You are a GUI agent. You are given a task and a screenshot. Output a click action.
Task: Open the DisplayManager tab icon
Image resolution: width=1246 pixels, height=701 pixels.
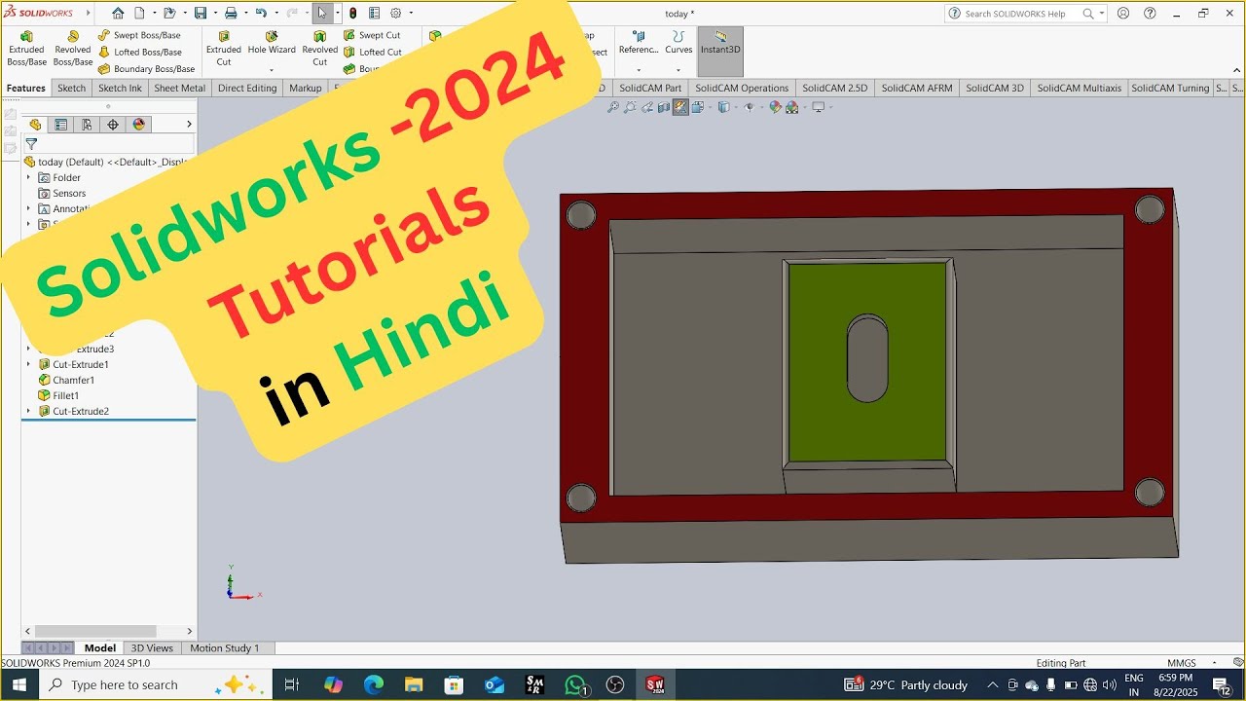pos(139,125)
